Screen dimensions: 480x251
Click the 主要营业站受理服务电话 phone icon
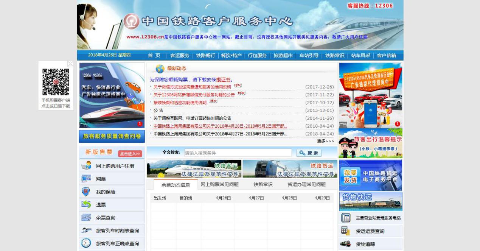(345, 218)
